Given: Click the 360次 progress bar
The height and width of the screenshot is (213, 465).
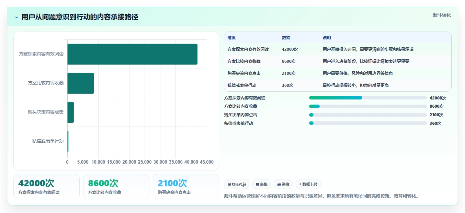Looking at the screenshot, I should click(x=368, y=123).
